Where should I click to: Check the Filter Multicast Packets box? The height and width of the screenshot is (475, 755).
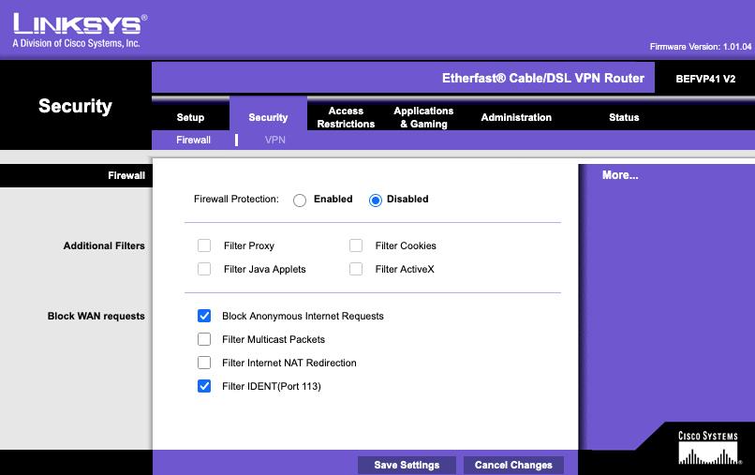click(x=204, y=339)
